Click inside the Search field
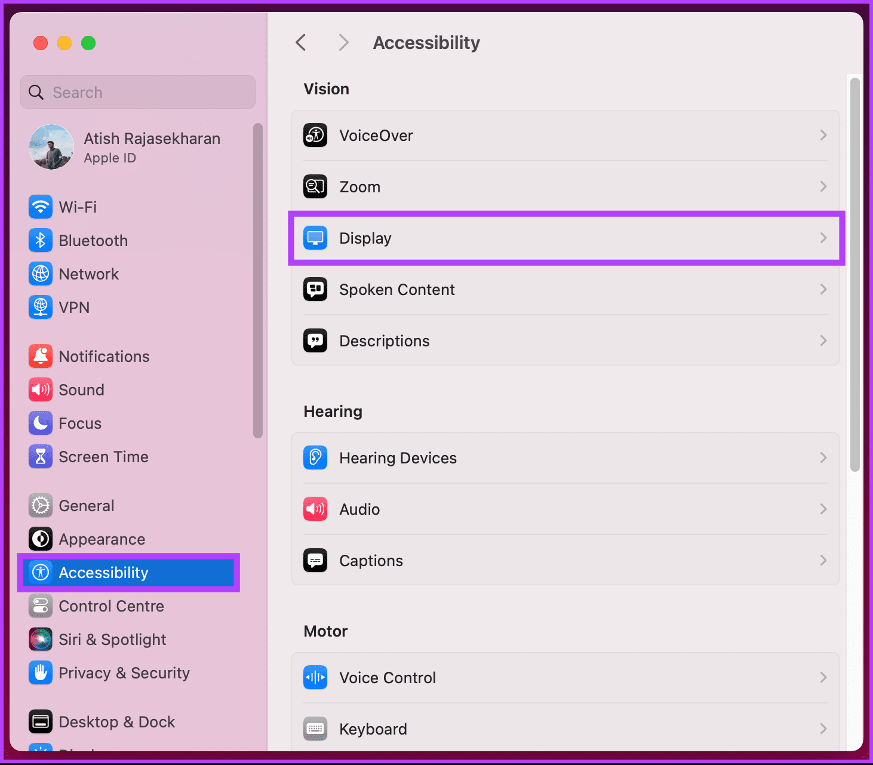 [x=137, y=92]
